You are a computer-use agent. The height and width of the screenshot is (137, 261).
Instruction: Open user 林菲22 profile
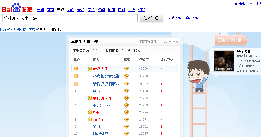click(98, 91)
